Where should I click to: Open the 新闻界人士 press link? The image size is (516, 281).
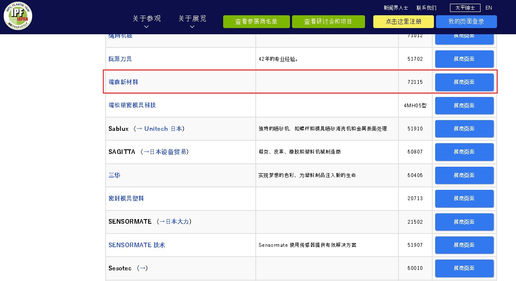[x=396, y=8]
